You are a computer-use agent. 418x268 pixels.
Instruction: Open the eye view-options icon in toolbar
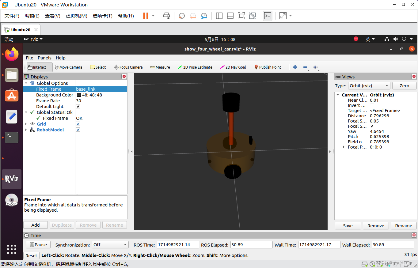316,67
